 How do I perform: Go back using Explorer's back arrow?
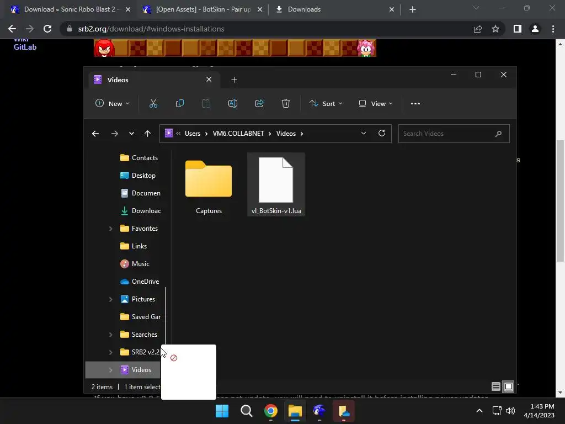pos(95,134)
